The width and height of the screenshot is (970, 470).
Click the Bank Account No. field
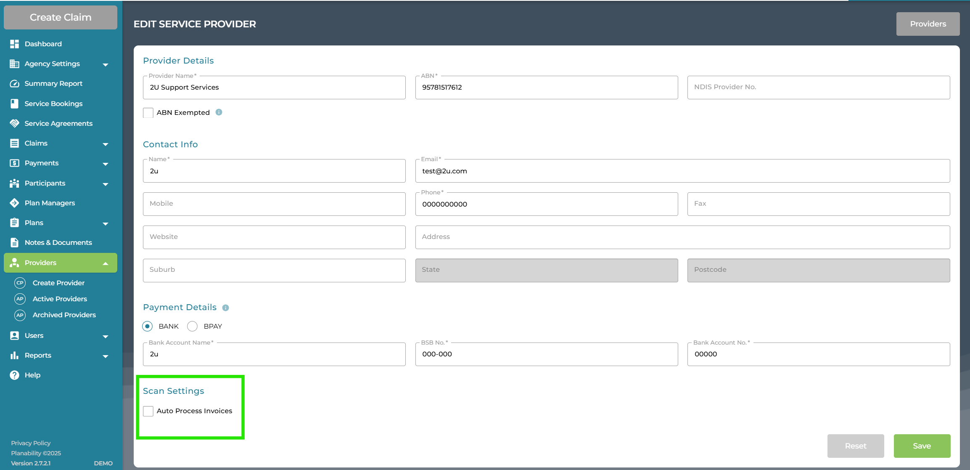(819, 354)
